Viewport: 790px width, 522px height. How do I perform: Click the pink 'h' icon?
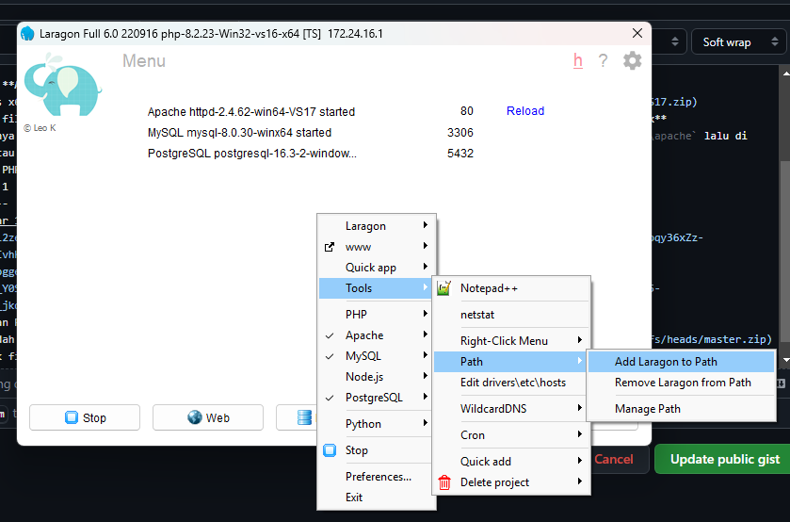(x=578, y=60)
